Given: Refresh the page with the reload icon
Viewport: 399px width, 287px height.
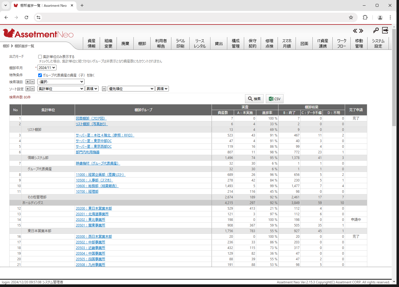Looking at the screenshot, I should 26,17.
